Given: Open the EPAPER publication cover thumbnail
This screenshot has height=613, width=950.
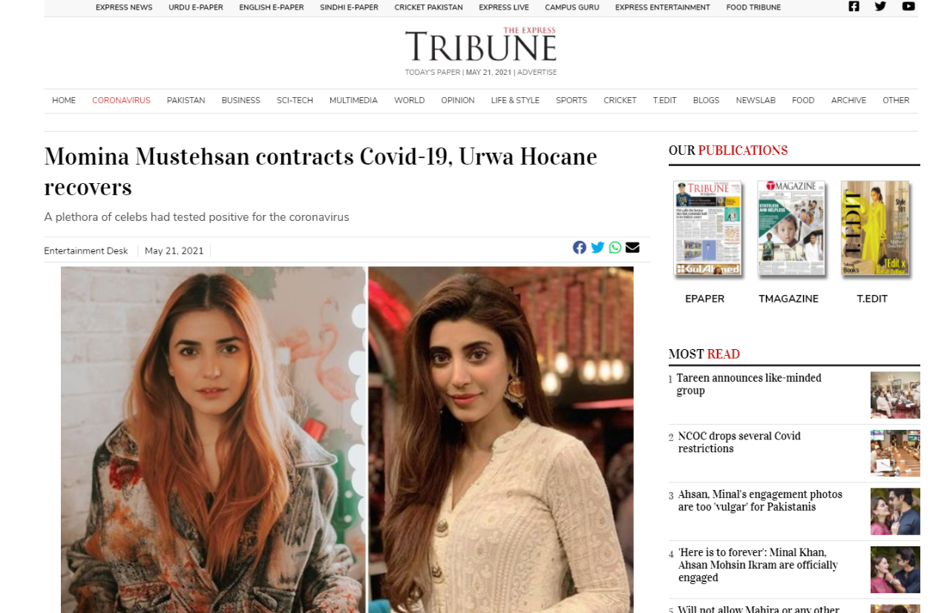Looking at the screenshot, I should [x=708, y=228].
